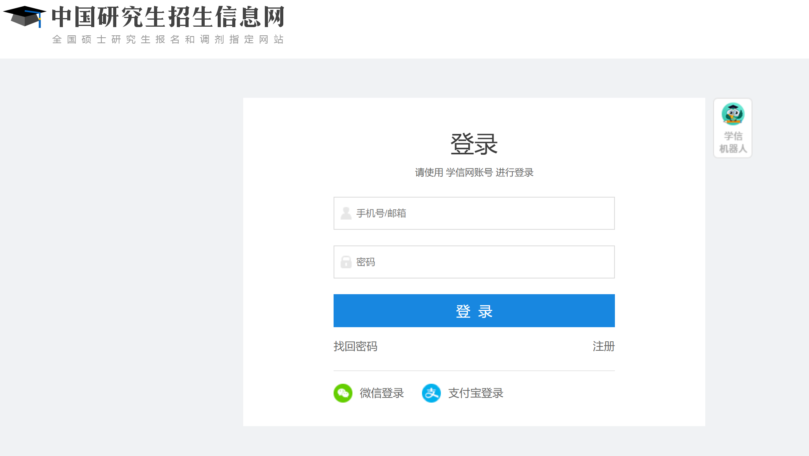Click the divider line above third-party logins

(474, 371)
